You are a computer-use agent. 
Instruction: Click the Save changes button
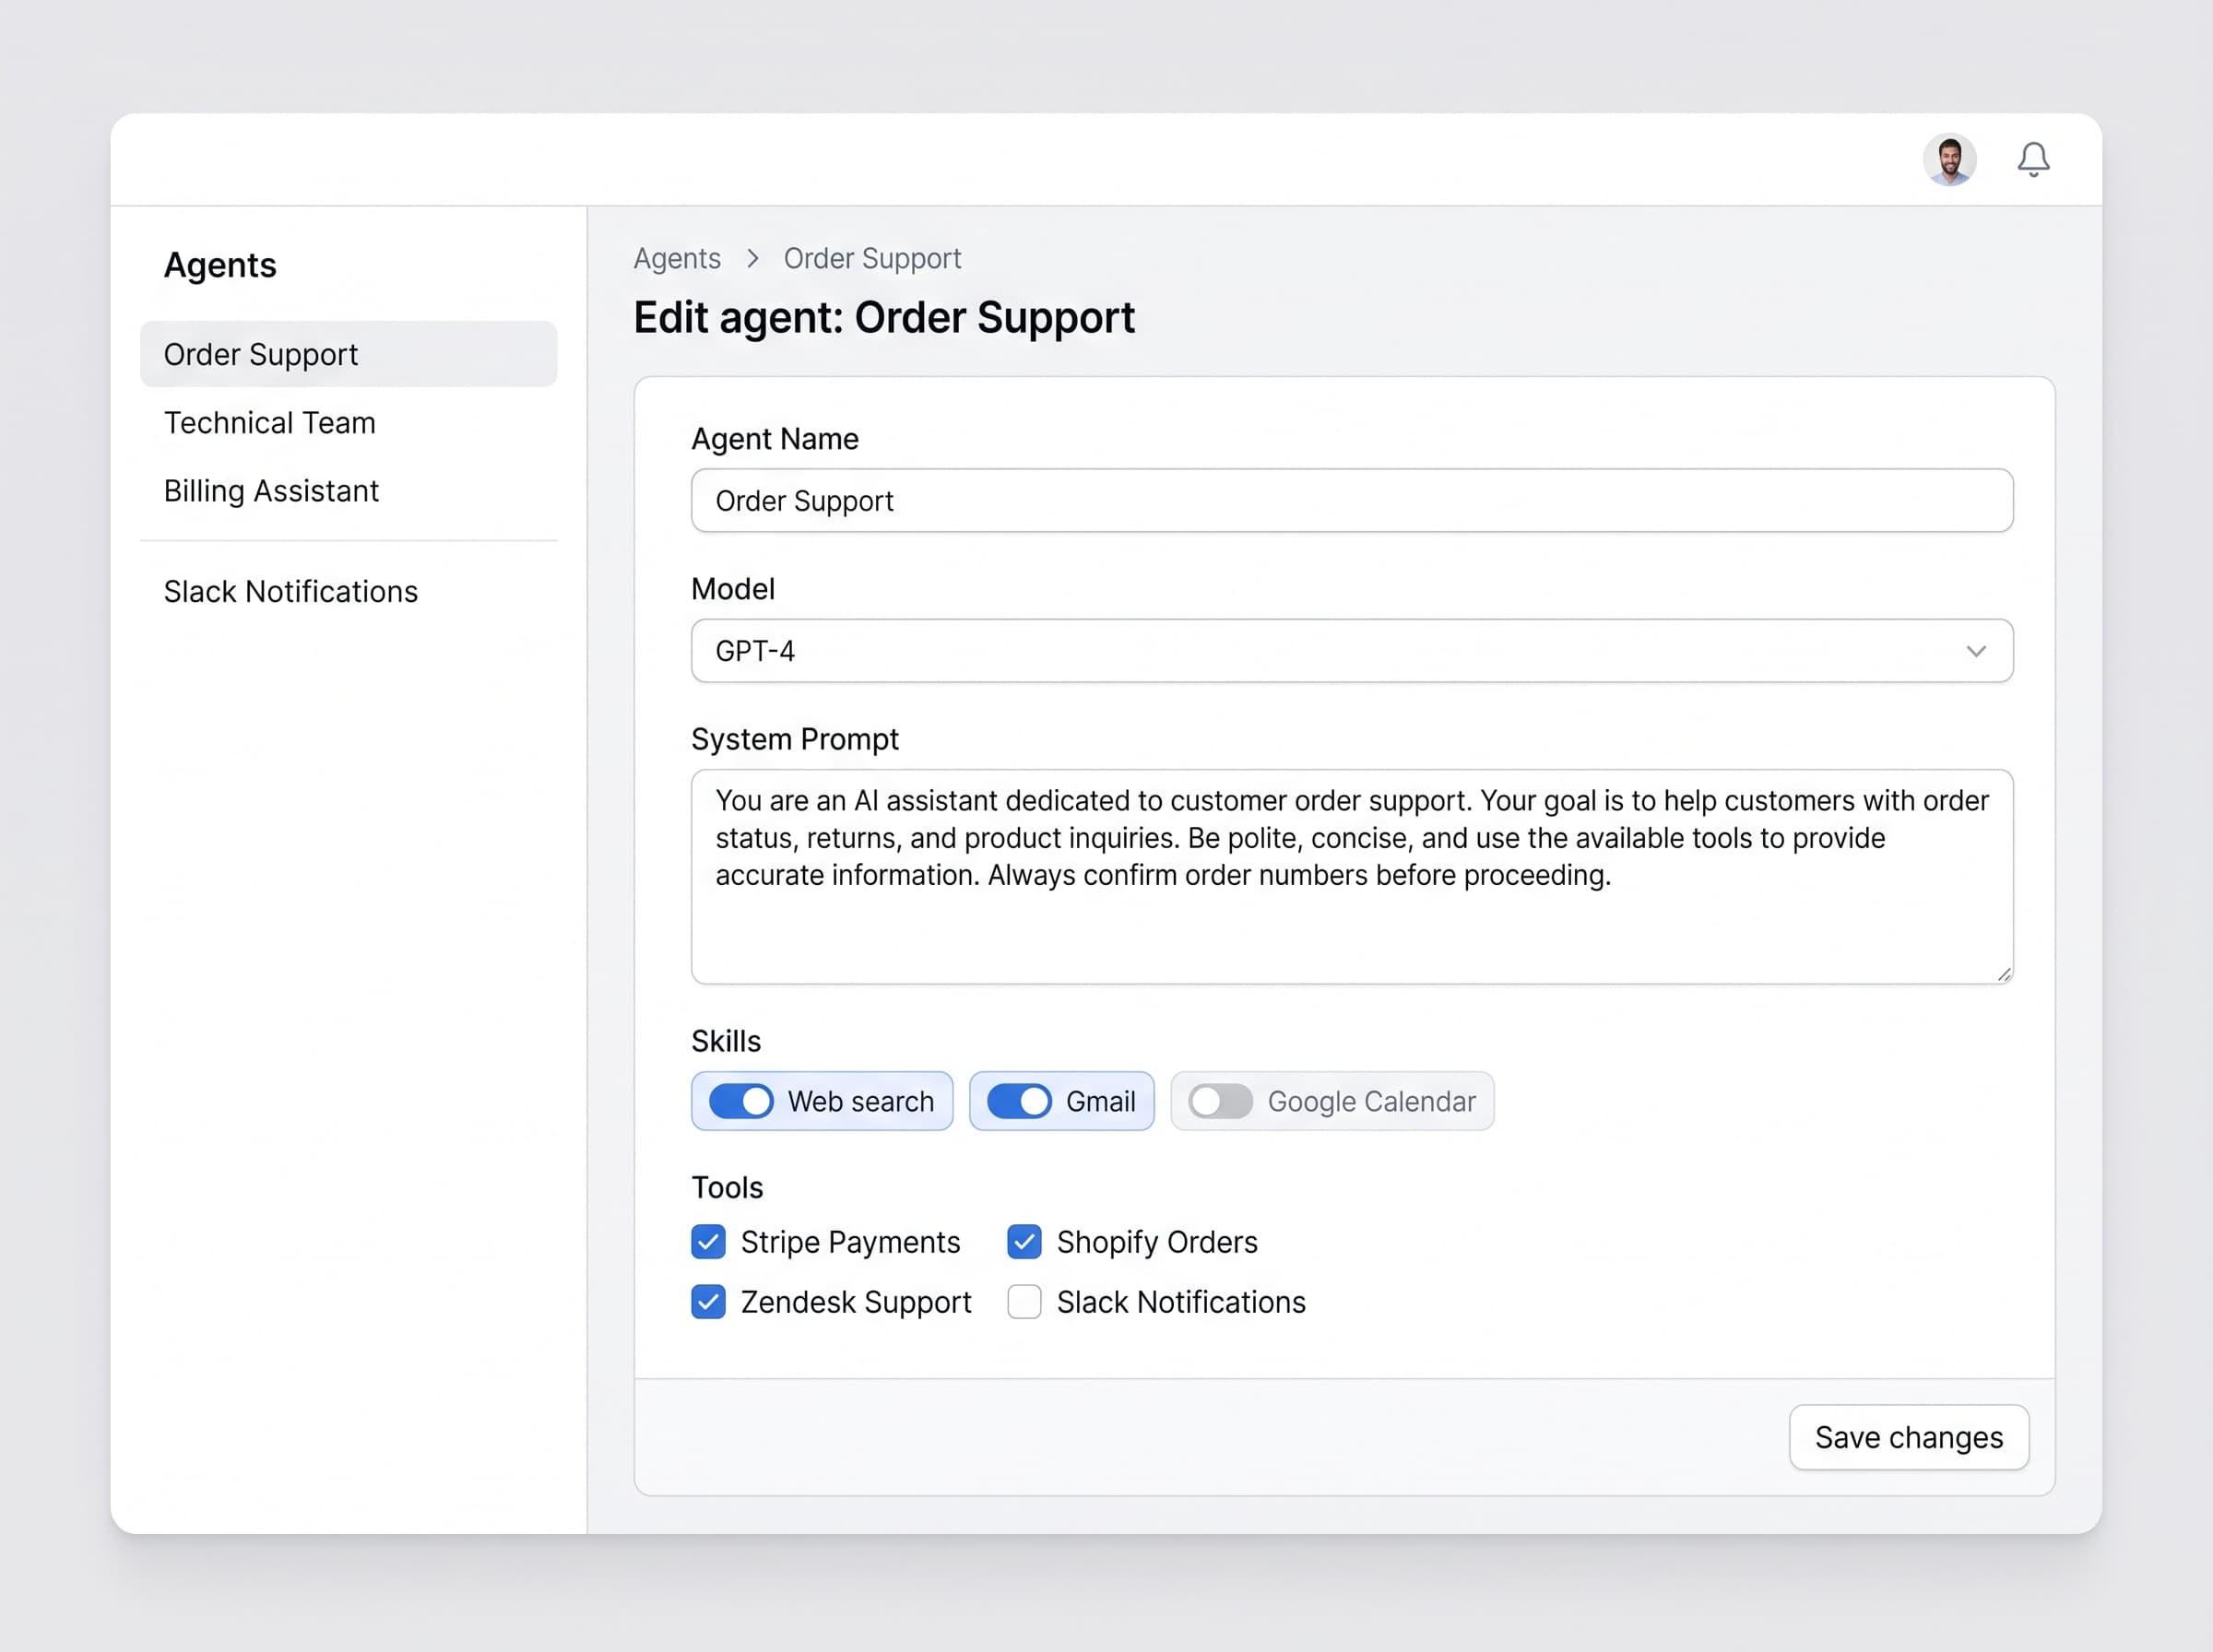(x=1909, y=1437)
